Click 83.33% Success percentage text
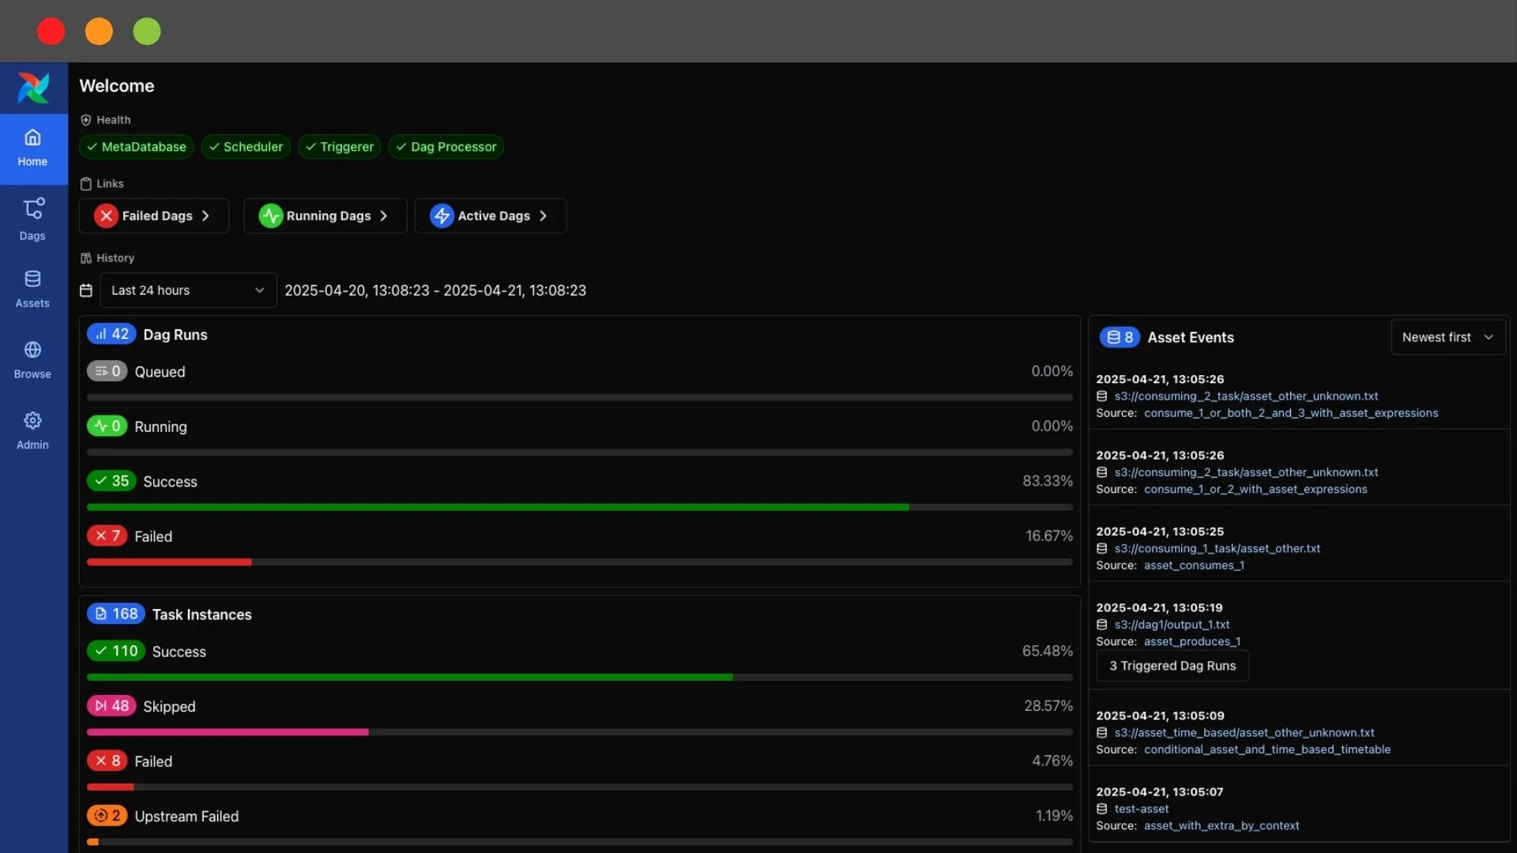Screen dimensions: 1517x853 [1048, 481]
